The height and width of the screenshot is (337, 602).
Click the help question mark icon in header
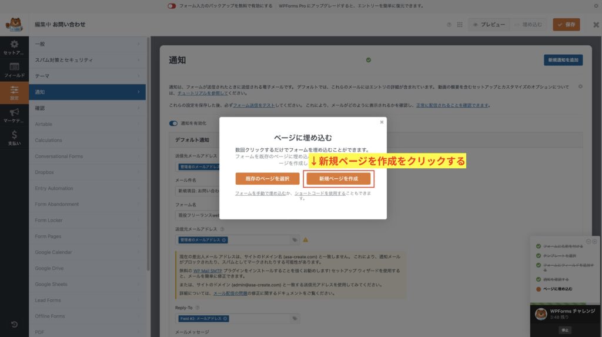coord(449,25)
